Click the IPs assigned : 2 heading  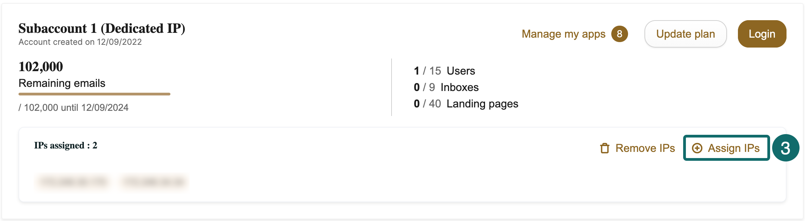point(66,145)
